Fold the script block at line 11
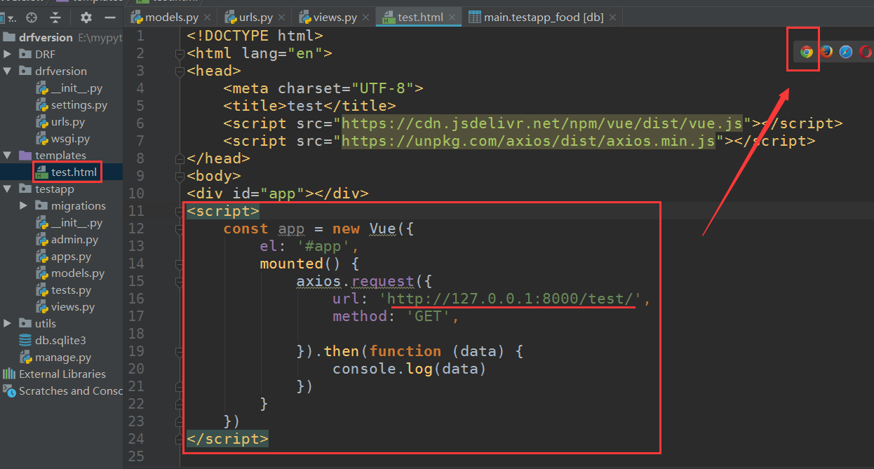 (180, 211)
